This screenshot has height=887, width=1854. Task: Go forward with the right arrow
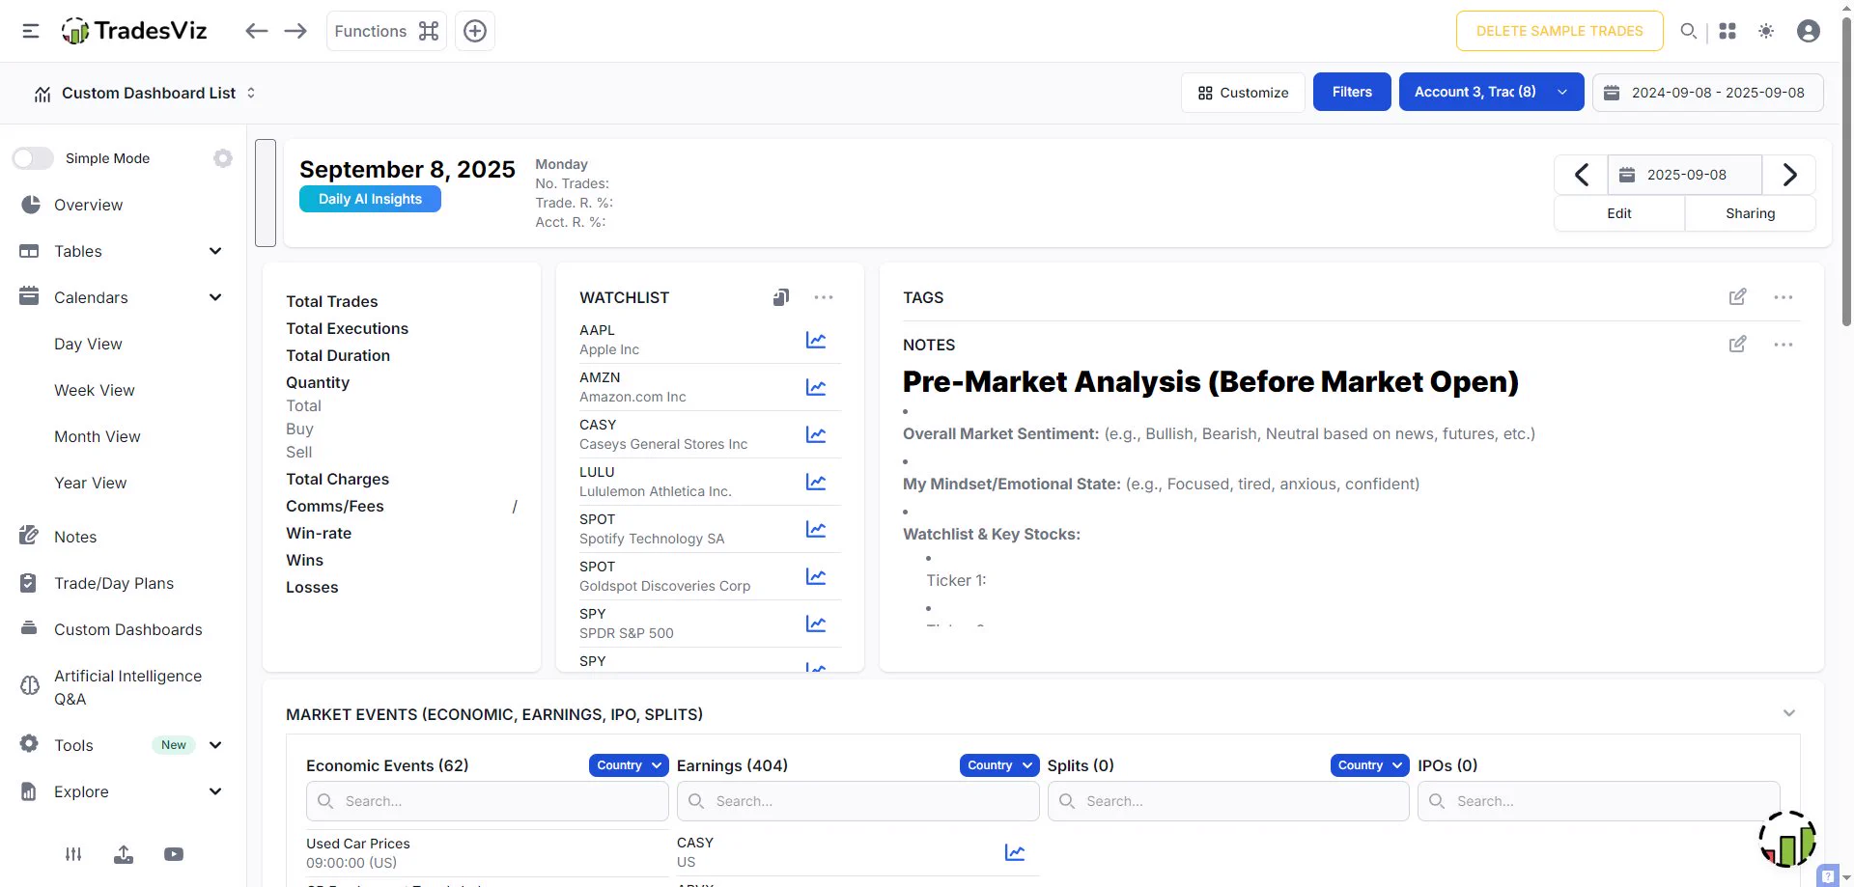click(x=295, y=31)
